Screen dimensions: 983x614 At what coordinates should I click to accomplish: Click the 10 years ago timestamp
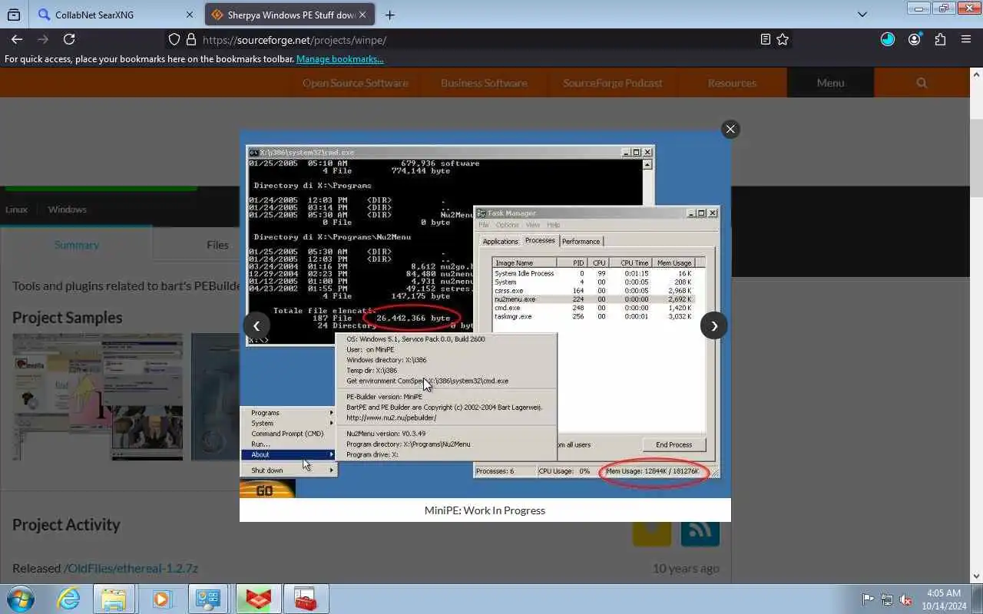pyautogui.click(x=686, y=568)
